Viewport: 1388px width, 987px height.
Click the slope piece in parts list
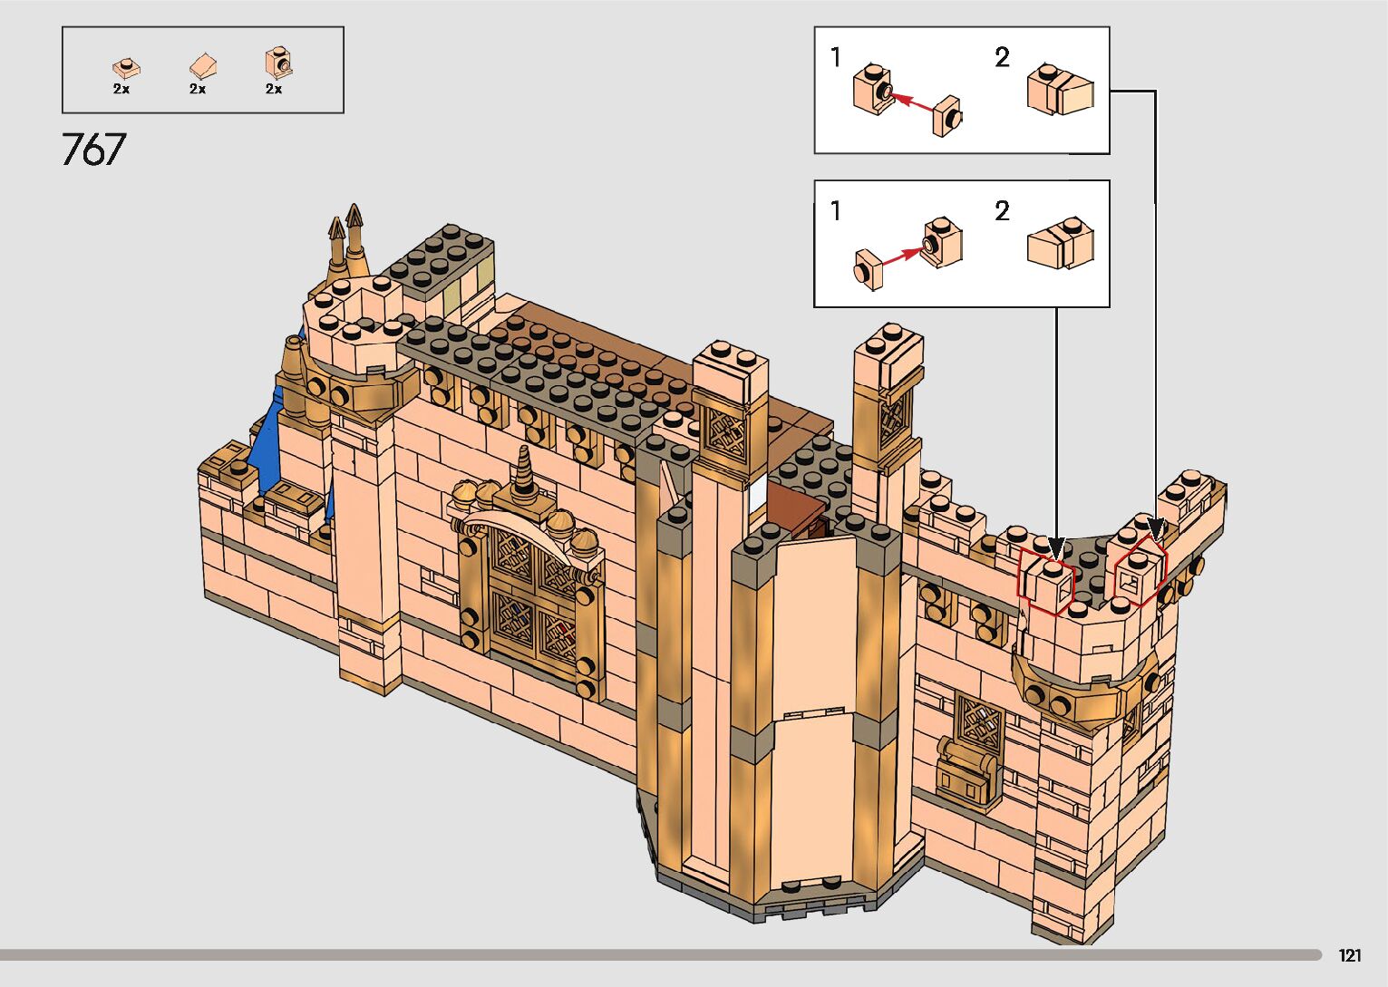pyautogui.click(x=202, y=66)
